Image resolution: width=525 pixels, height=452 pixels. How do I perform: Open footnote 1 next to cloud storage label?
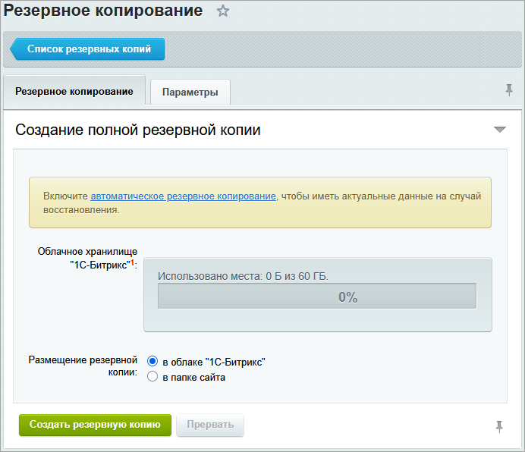point(132,262)
